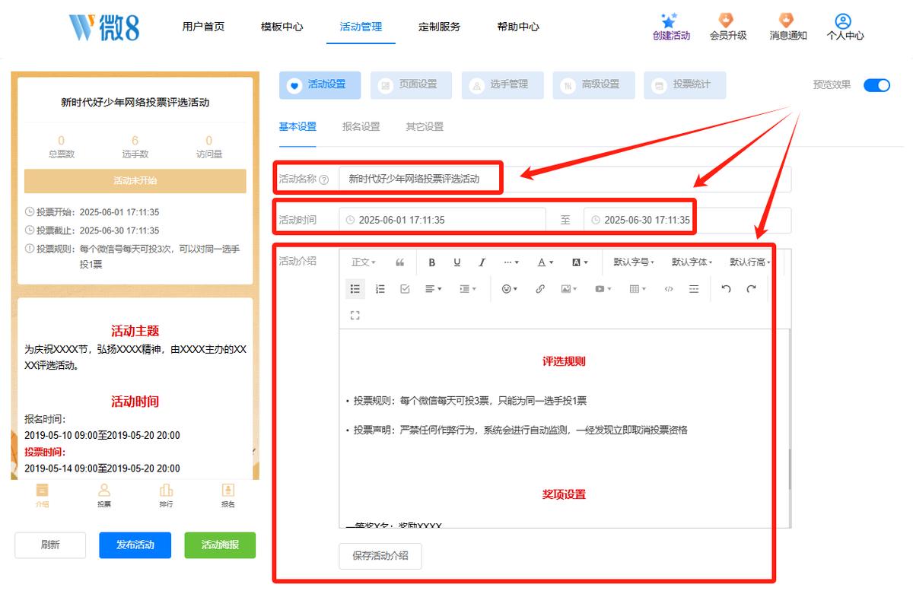This screenshot has width=913, height=613.
Task: Click the help icon beside 活动名称
Action: pyautogui.click(x=324, y=180)
